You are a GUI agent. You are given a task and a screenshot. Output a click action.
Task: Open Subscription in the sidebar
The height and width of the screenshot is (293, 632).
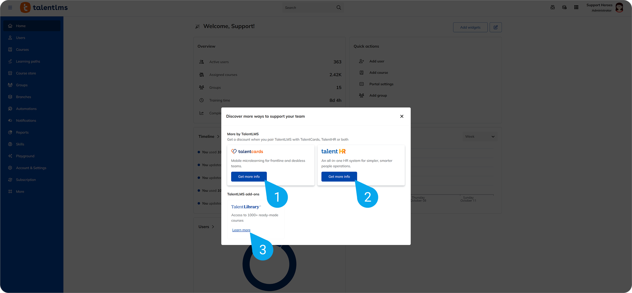coord(32,180)
